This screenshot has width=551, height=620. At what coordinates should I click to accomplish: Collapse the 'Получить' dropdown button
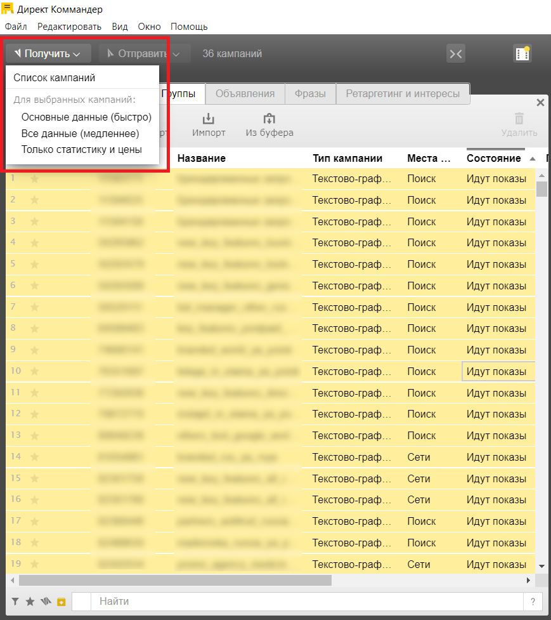tap(48, 54)
